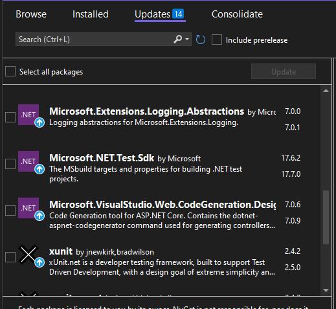Enable Include prerelease checkbox

(217, 40)
